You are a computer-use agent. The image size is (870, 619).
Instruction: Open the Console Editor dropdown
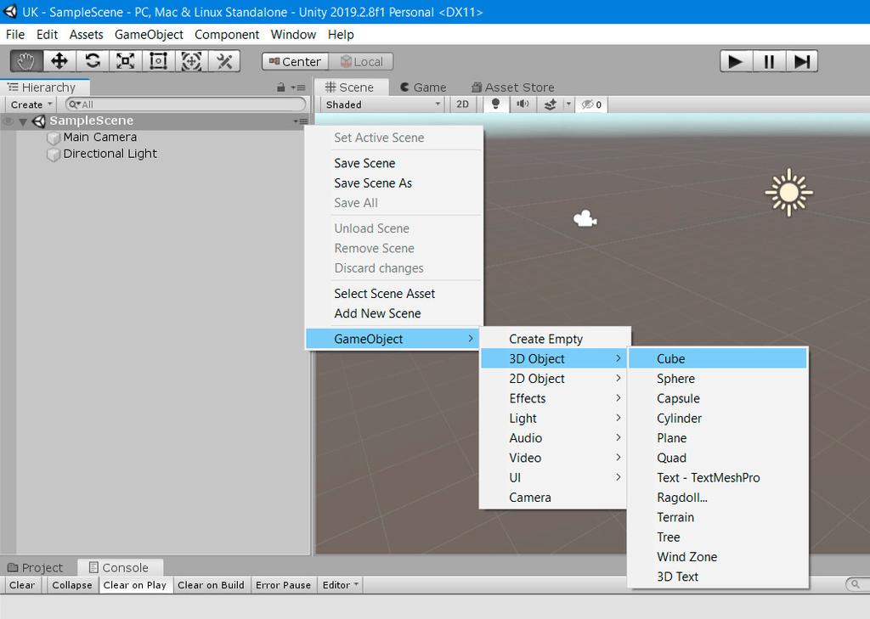[340, 585]
